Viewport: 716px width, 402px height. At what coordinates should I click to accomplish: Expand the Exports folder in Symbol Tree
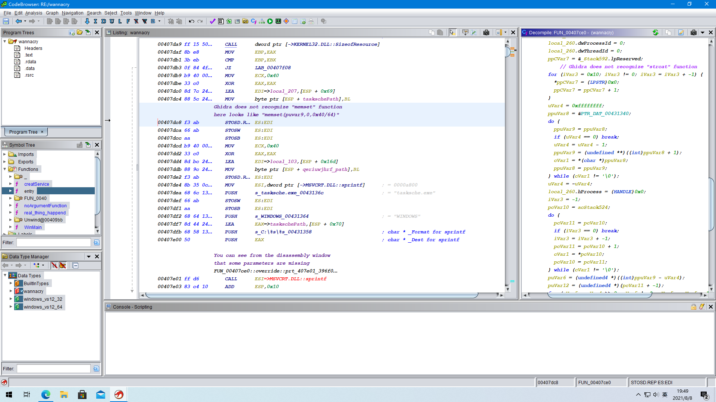pos(4,162)
